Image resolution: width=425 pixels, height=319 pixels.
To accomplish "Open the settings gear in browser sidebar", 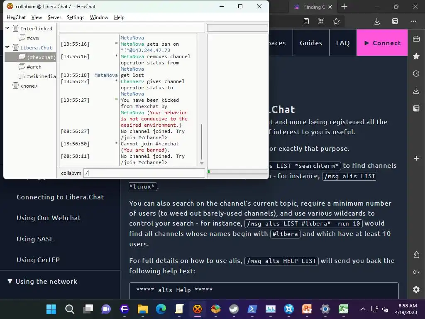I will [x=416, y=290].
